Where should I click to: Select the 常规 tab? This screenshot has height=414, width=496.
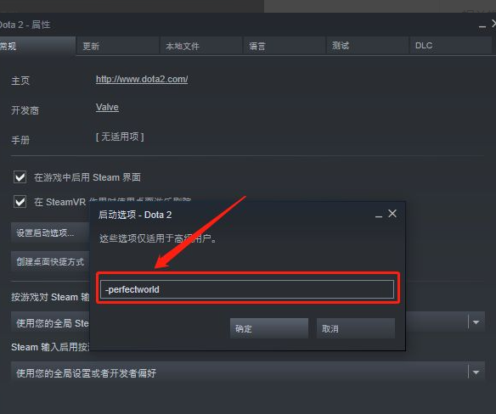point(37,46)
